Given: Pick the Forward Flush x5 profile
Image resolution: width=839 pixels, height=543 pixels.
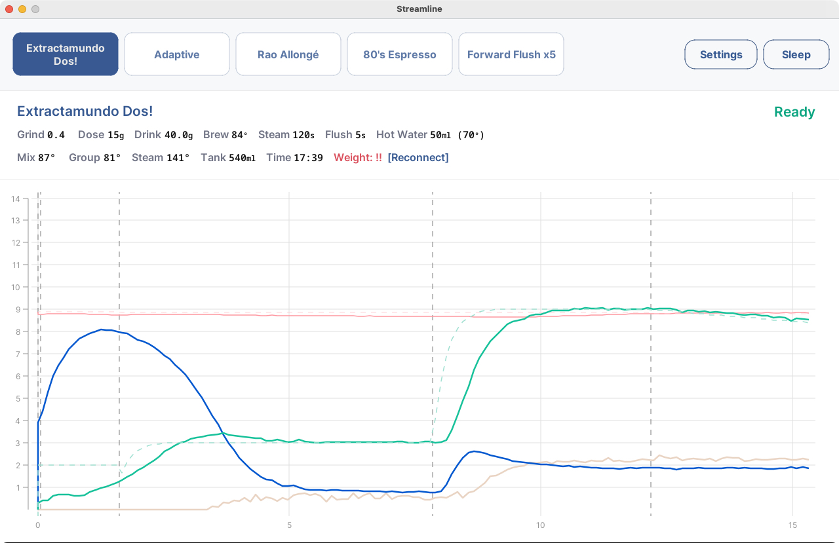Looking at the screenshot, I should click(x=511, y=54).
